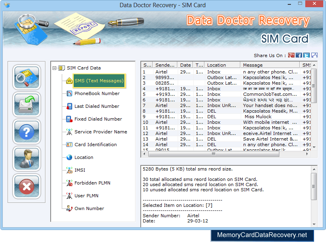Share on Twitter icon
The image size is (326, 242).
pos(306,55)
